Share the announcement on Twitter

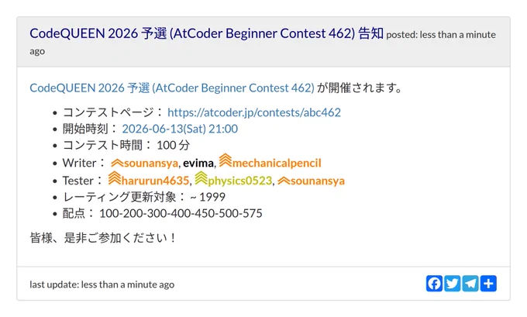(x=453, y=284)
